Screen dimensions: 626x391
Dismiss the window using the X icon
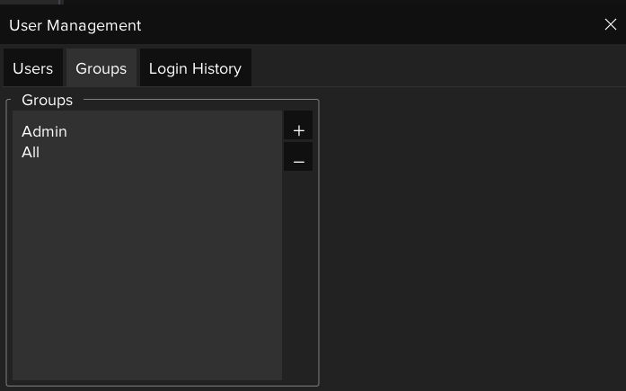(x=611, y=25)
